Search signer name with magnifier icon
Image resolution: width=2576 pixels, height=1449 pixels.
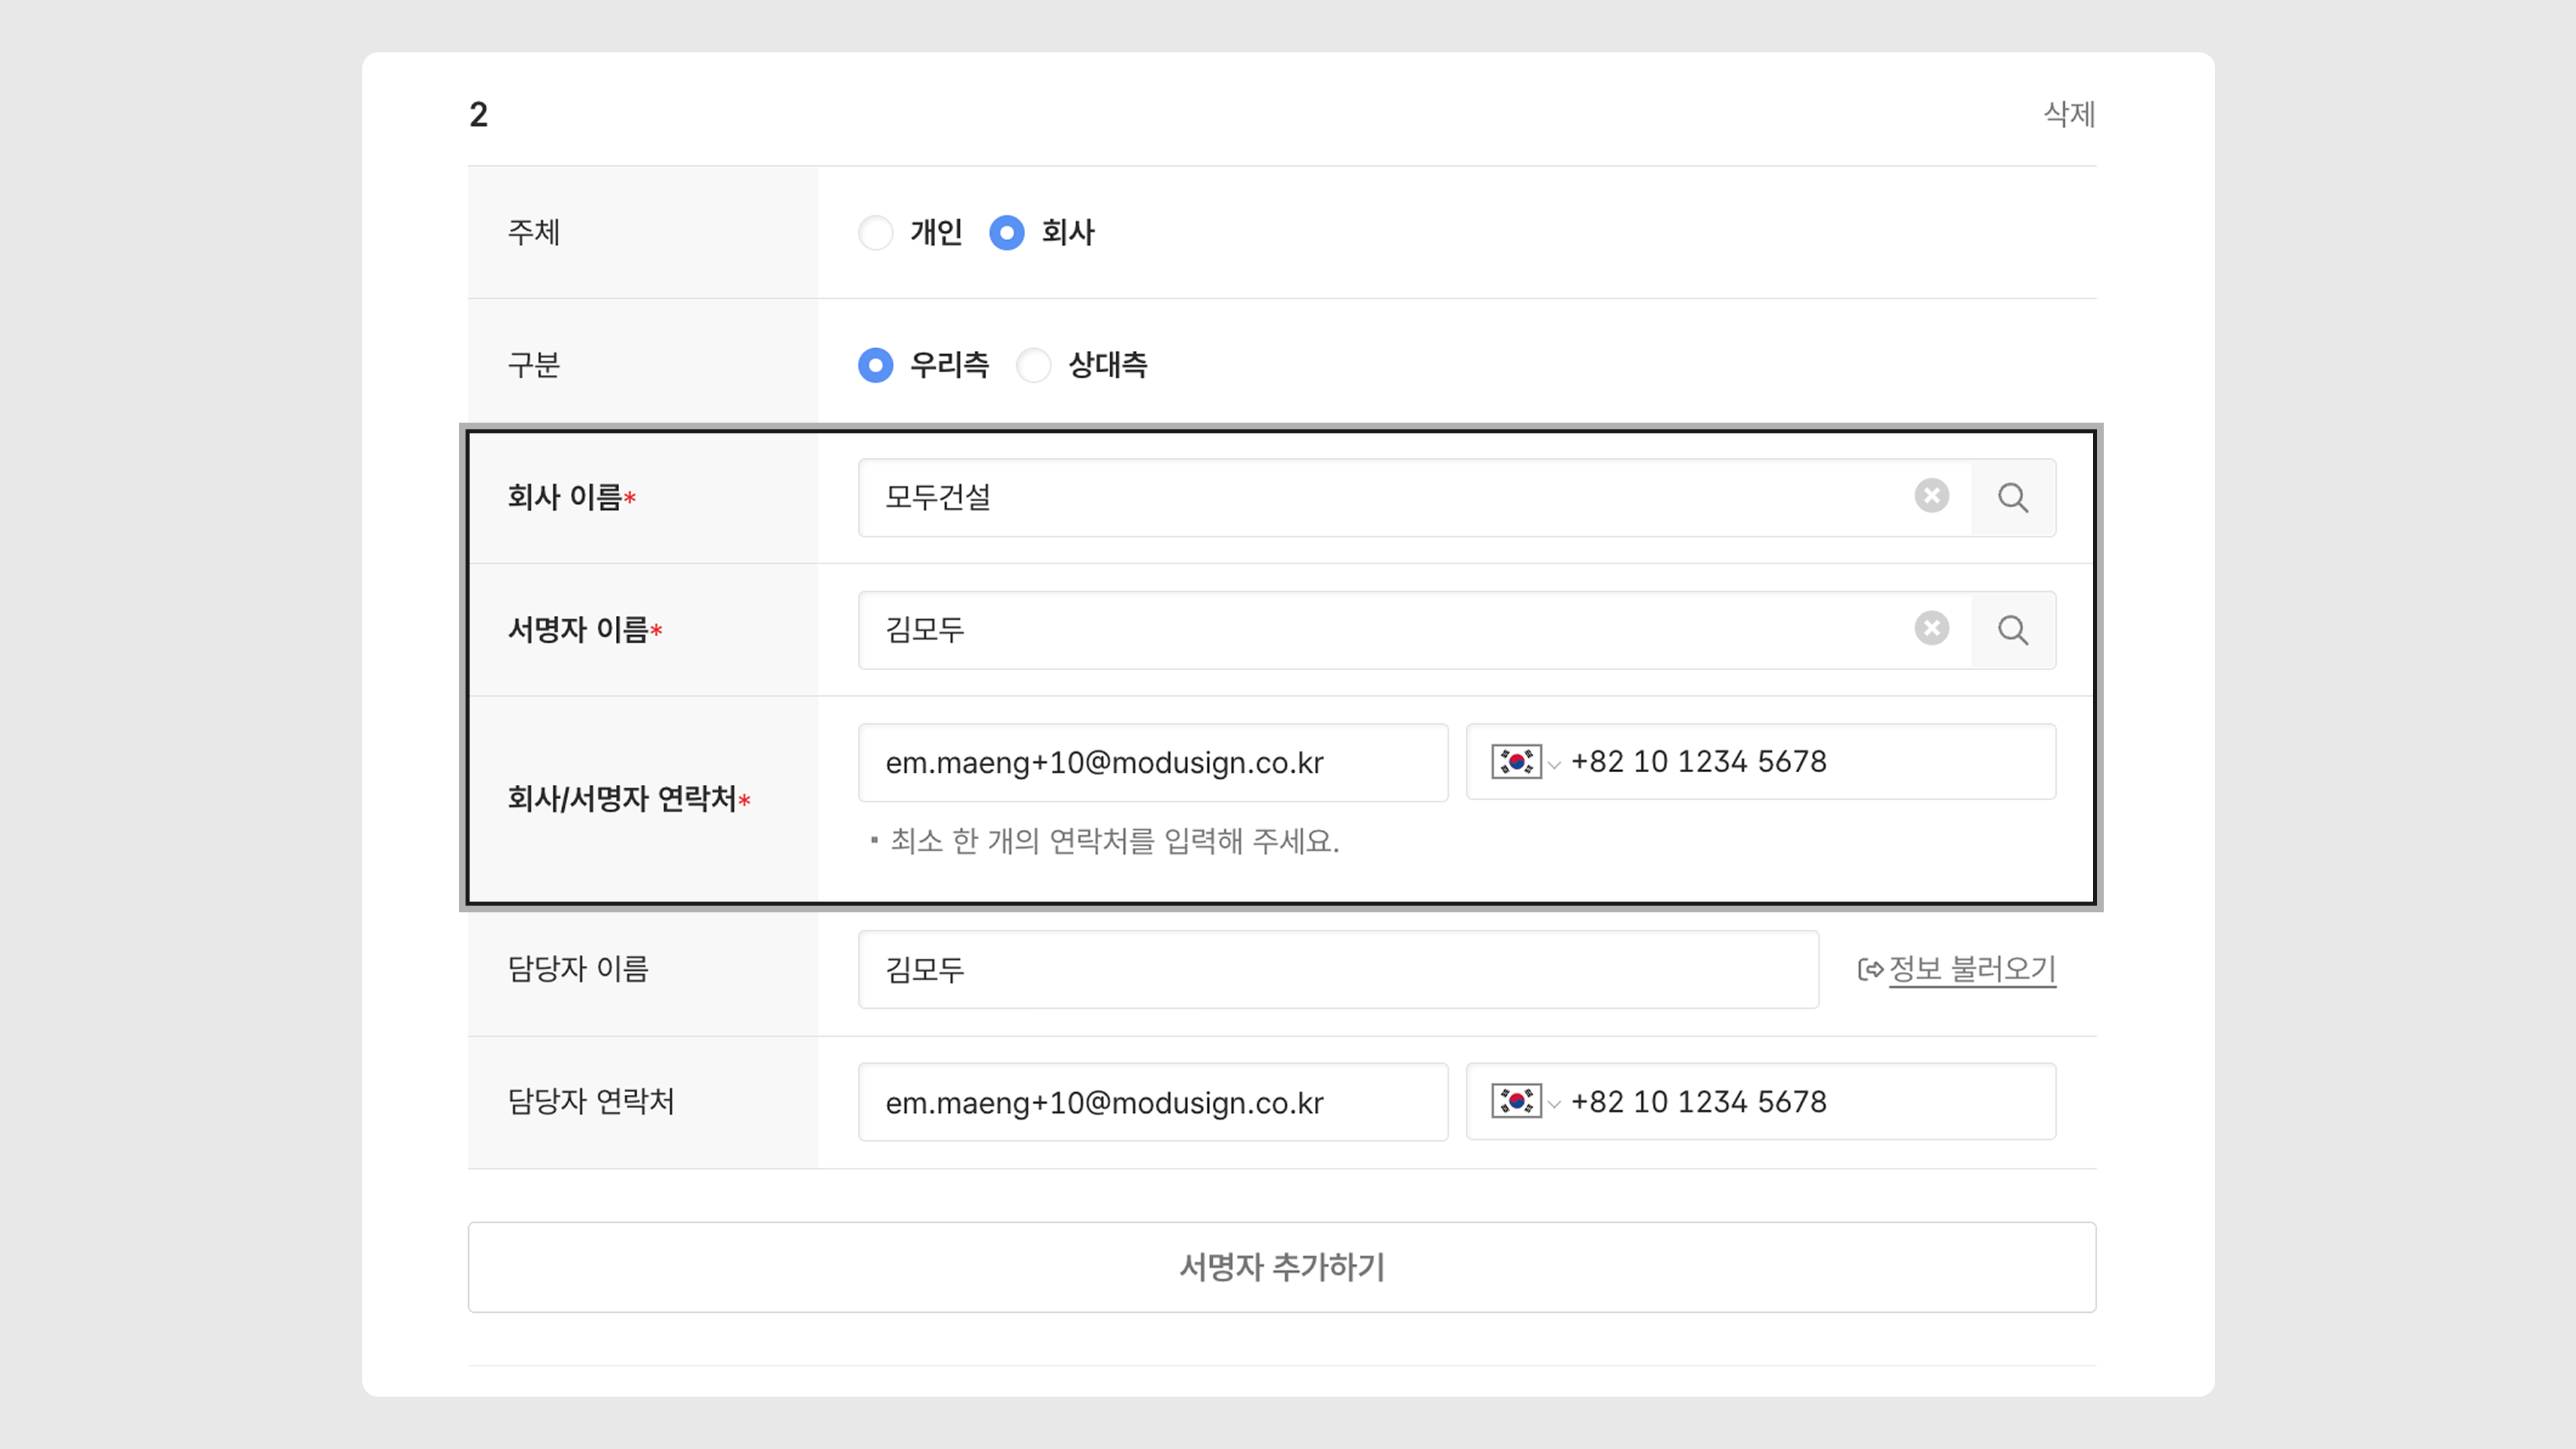[x=2013, y=630]
